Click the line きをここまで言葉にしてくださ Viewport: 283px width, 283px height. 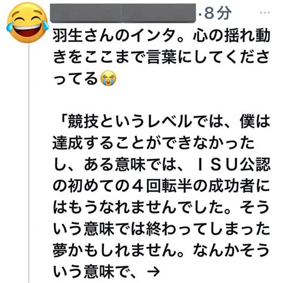[161, 57]
